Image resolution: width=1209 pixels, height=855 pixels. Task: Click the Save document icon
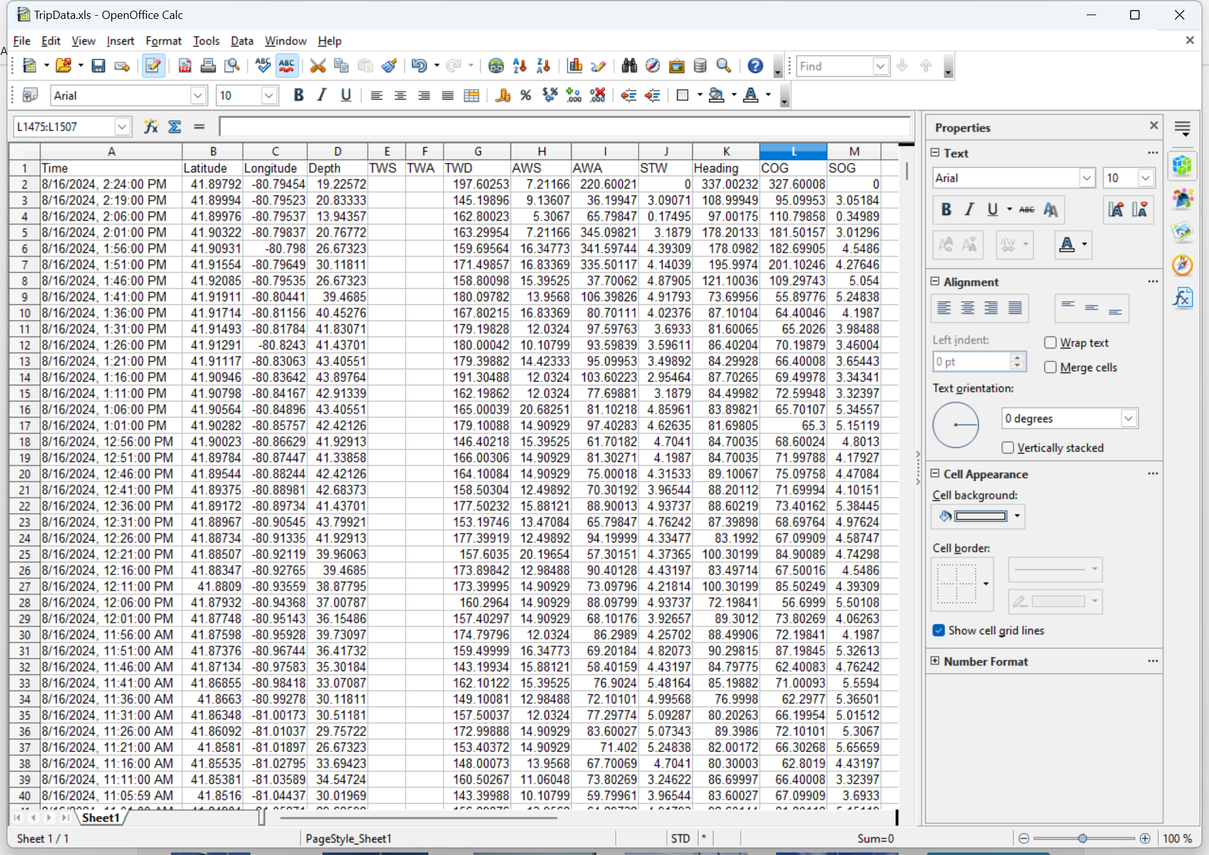click(x=98, y=66)
